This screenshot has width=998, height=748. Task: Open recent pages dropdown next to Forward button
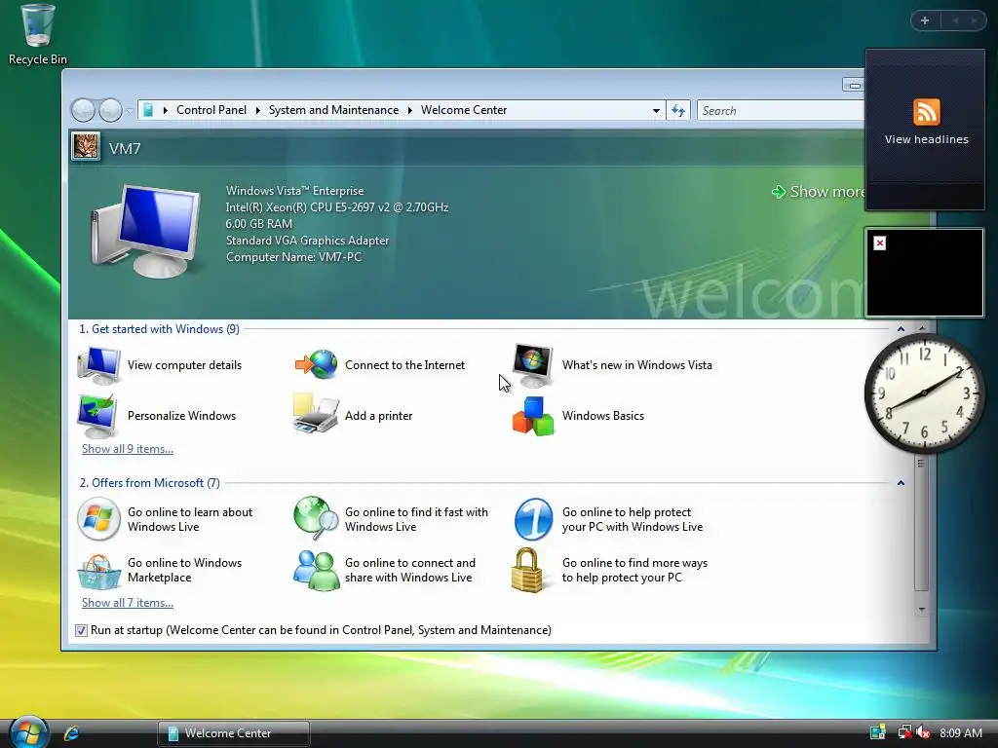pos(130,111)
